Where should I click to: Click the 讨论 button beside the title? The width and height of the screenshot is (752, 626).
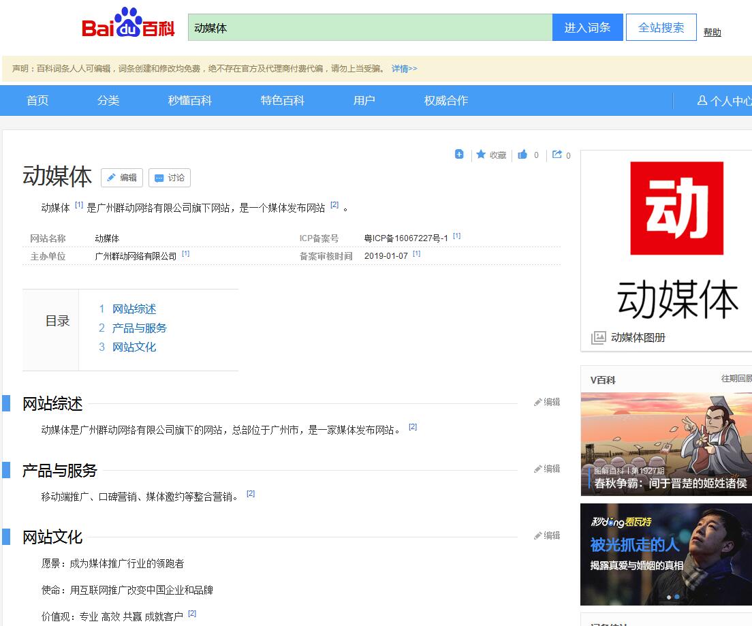coord(170,178)
